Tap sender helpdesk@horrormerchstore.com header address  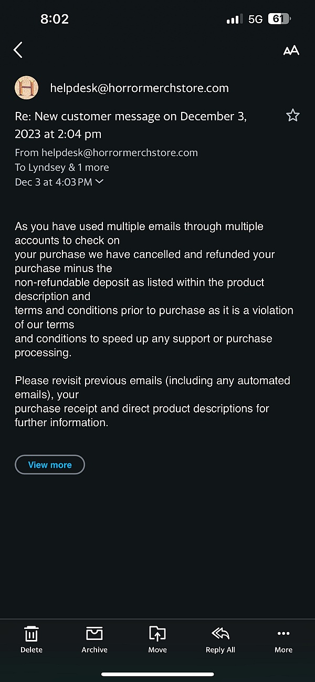pyautogui.click(x=139, y=88)
